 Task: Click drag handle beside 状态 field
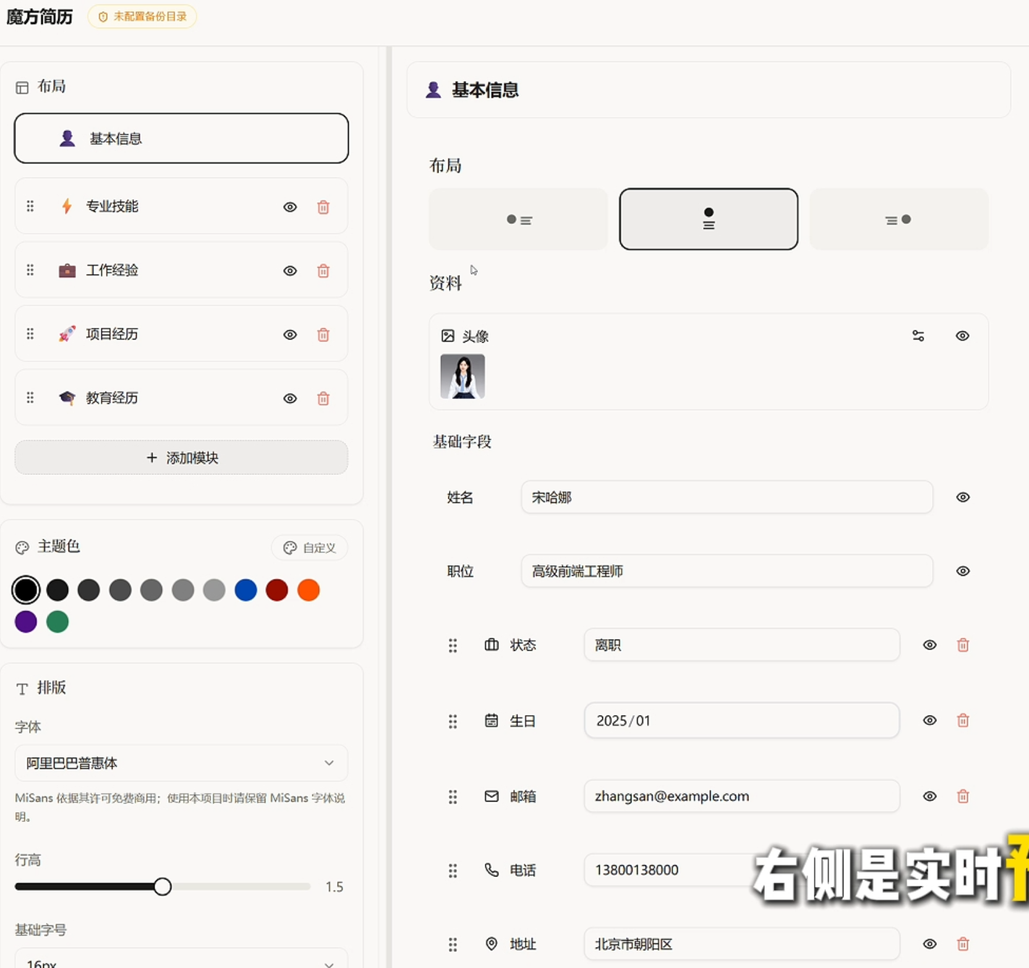coord(453,645)
